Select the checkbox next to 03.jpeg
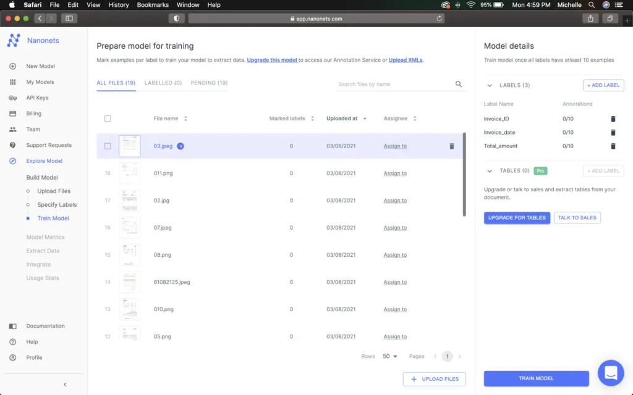The width and height of the screenshot is (633, 395). (108, 146)
